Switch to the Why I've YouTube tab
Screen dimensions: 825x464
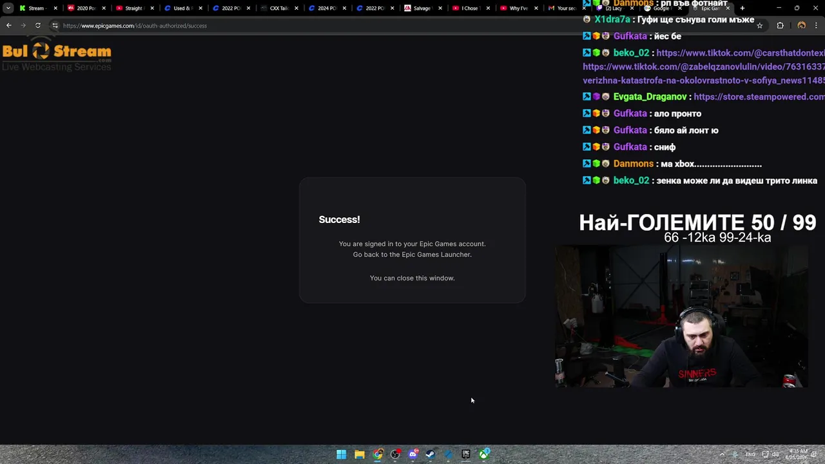pyautogui.click(x=519, y=8)
